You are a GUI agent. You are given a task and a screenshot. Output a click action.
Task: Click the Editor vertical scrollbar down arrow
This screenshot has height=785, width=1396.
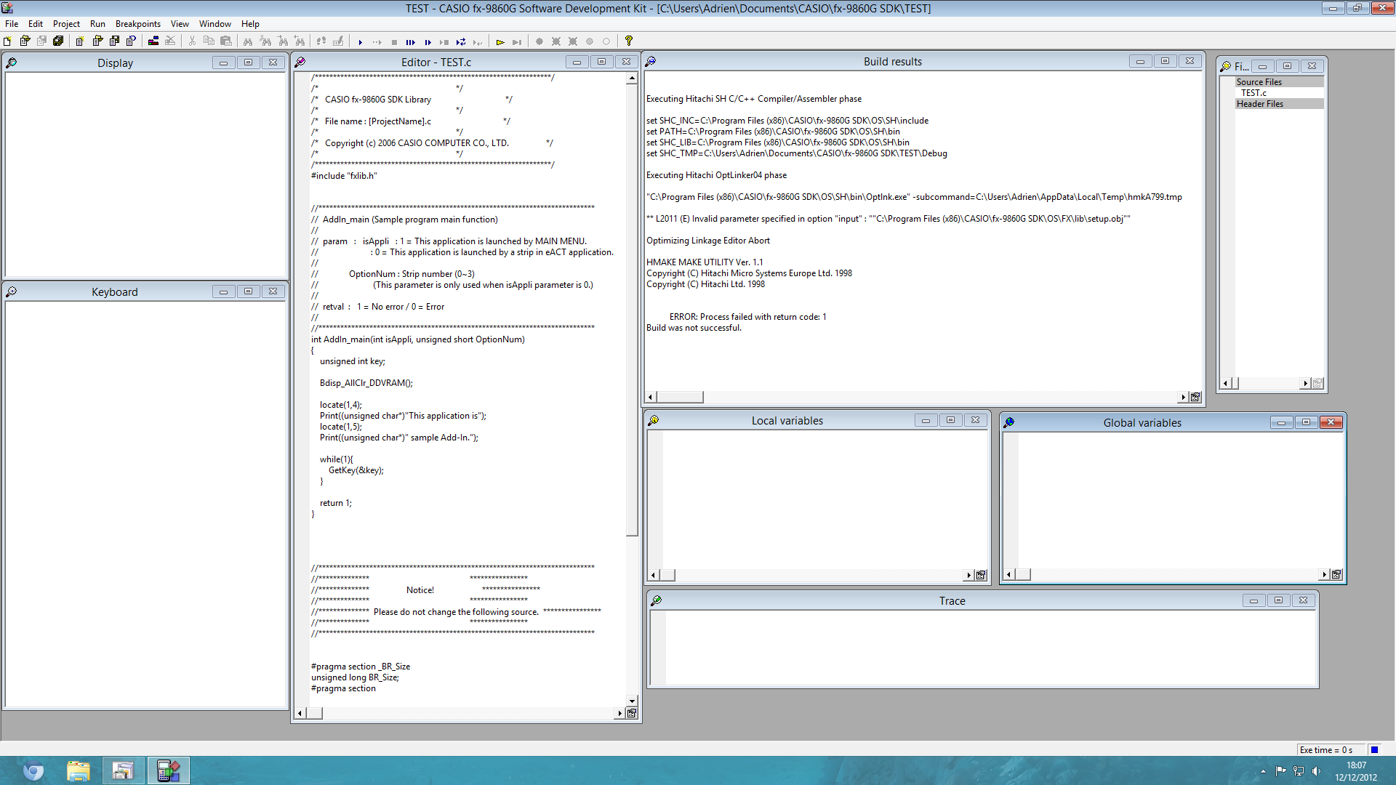pos(632,701)
